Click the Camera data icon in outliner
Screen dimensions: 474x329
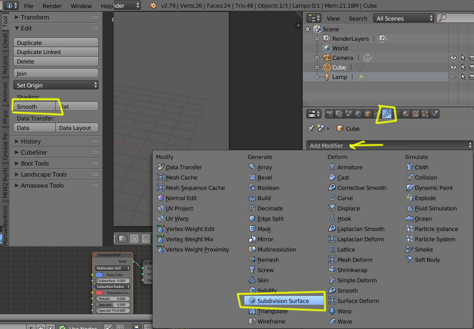tap(368, 58)
